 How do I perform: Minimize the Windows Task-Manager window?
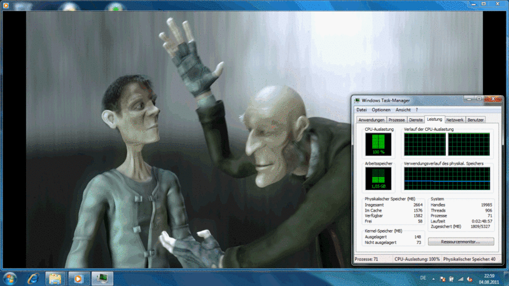click(x=469, y=99)
